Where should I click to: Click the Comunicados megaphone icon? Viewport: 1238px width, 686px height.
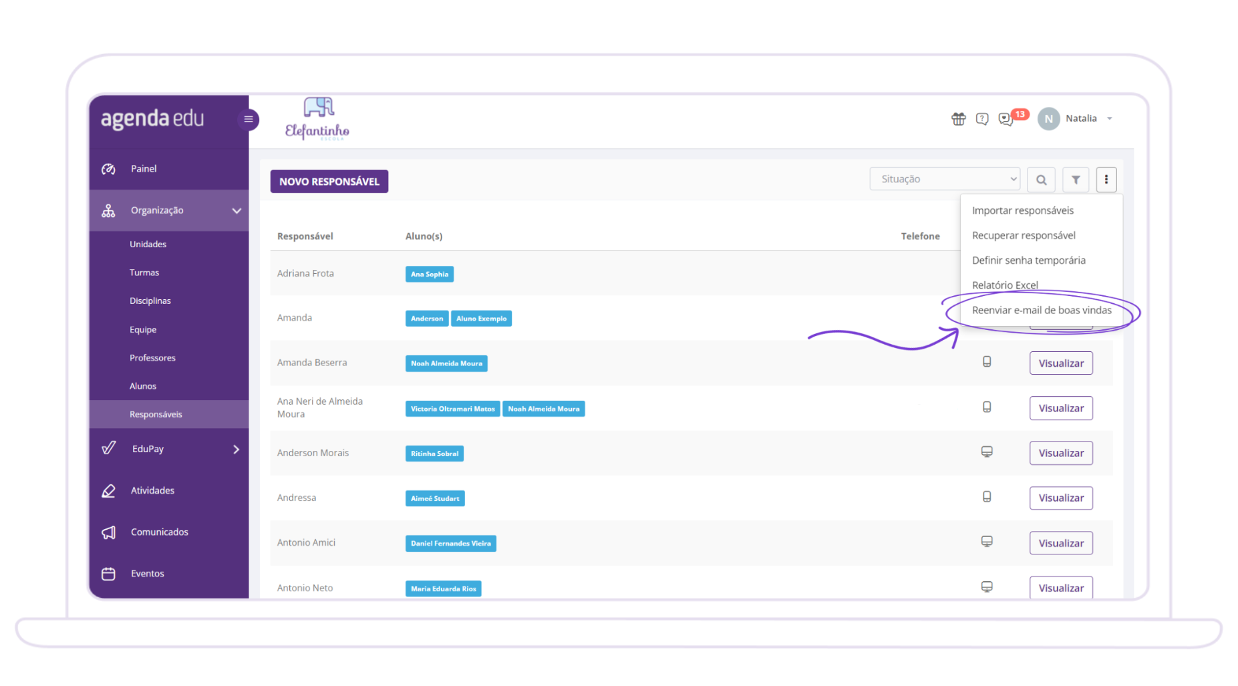click(108, 532)
